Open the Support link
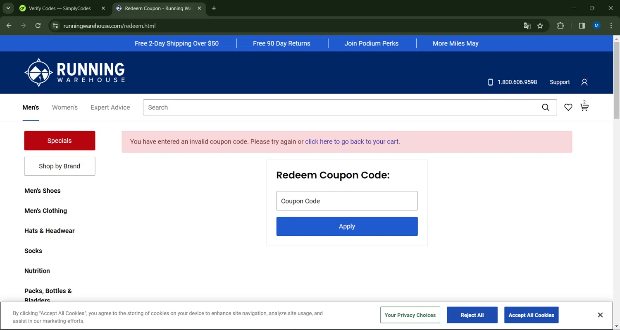Image resolution: width=620 pixels, height=330 pixels. pos(560,82)
